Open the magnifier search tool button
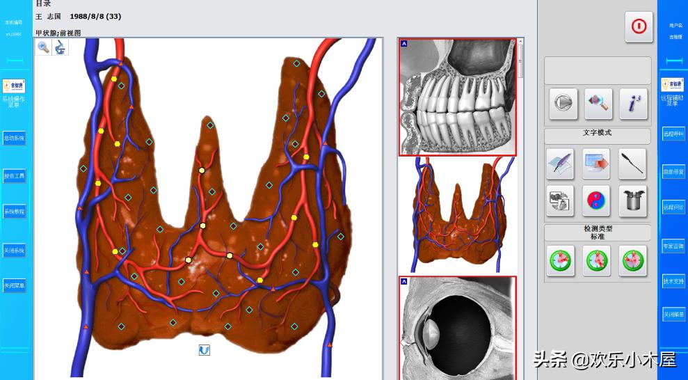Screen dimensions: 688x380 click(x=598, y=103)
